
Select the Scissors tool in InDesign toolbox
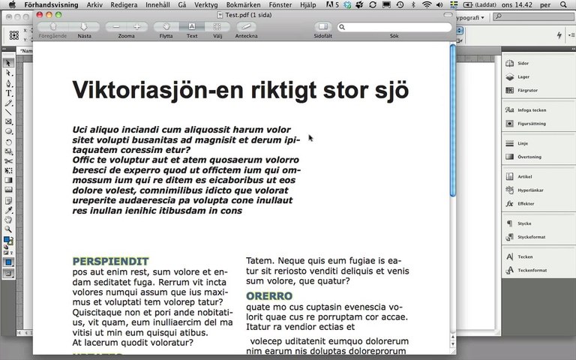[8, 161]
